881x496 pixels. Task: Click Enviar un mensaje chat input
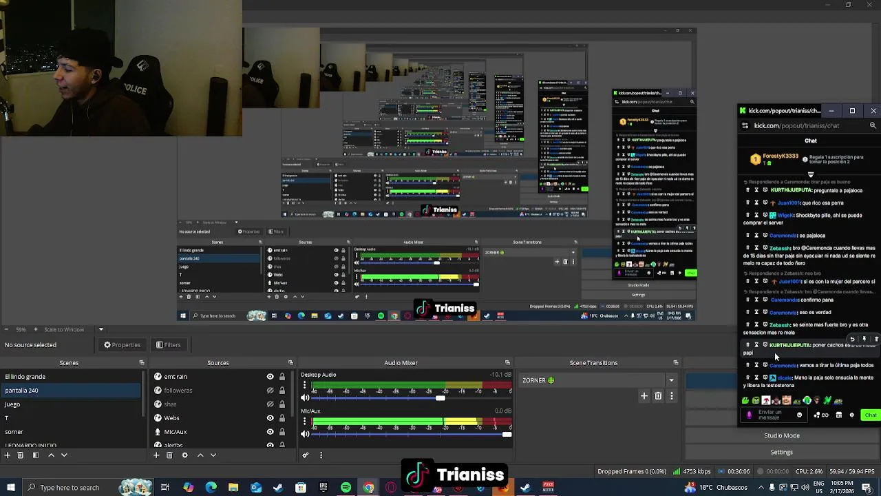click(773, 415)
